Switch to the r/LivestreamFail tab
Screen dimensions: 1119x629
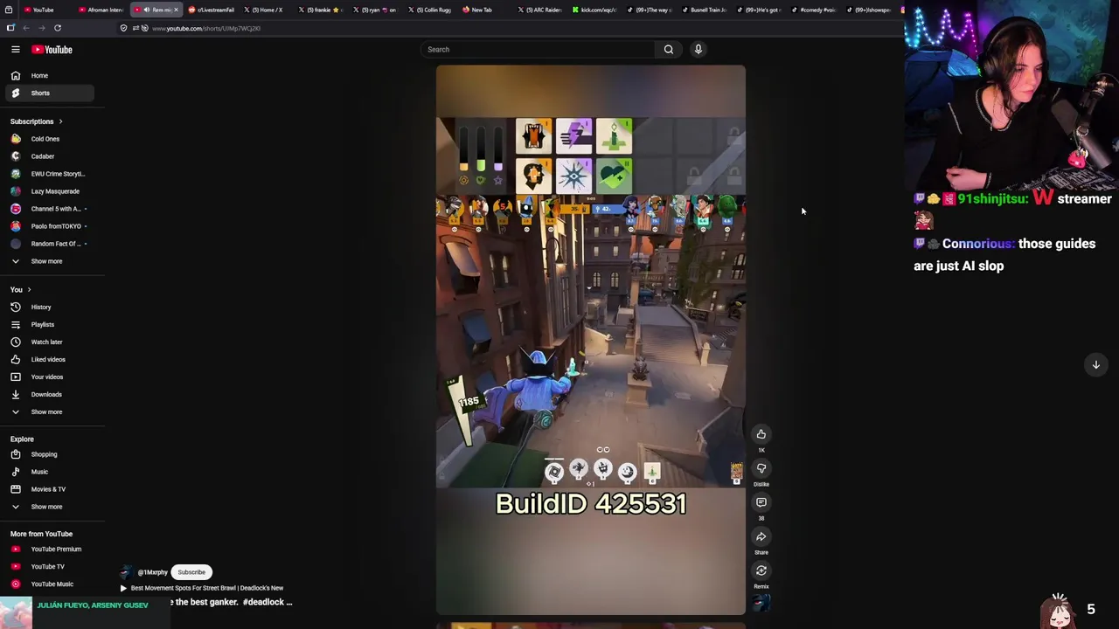[x=211, y=10]
